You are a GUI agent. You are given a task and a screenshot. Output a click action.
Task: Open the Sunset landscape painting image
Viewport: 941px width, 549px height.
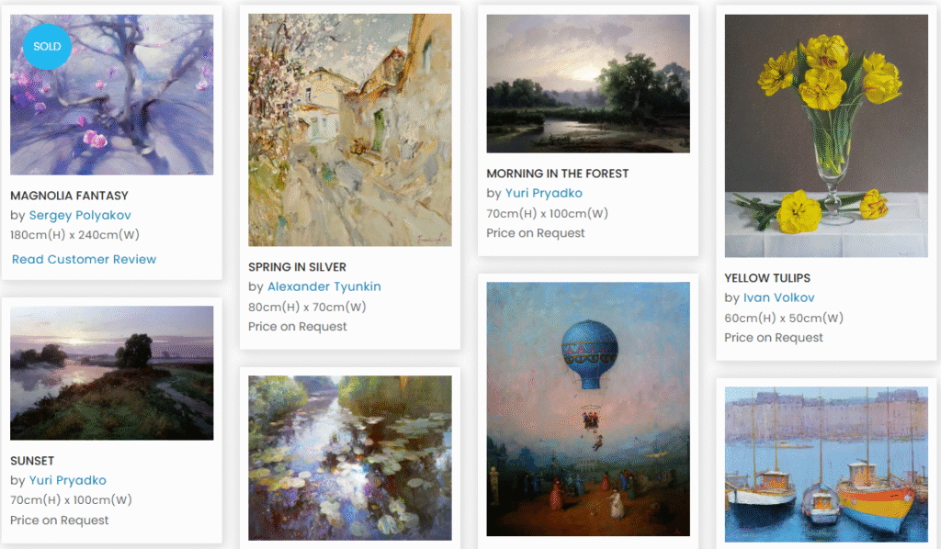pos(111,373)
